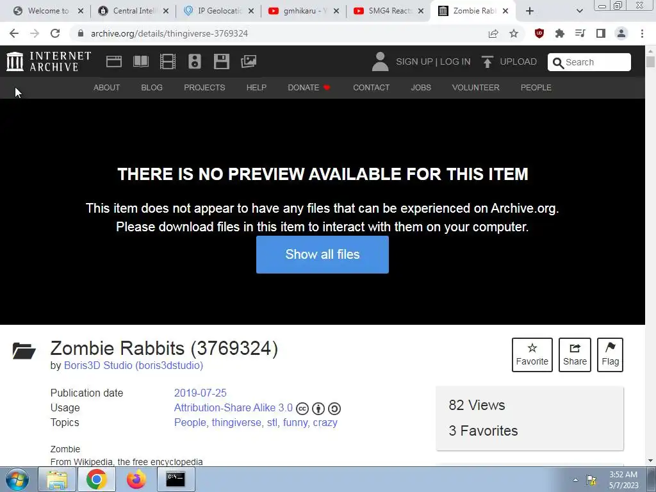The width and height of the screenshot is (656, 492).
Task: Open the Audio speaker icon
Action: click(x=195, y=61)
